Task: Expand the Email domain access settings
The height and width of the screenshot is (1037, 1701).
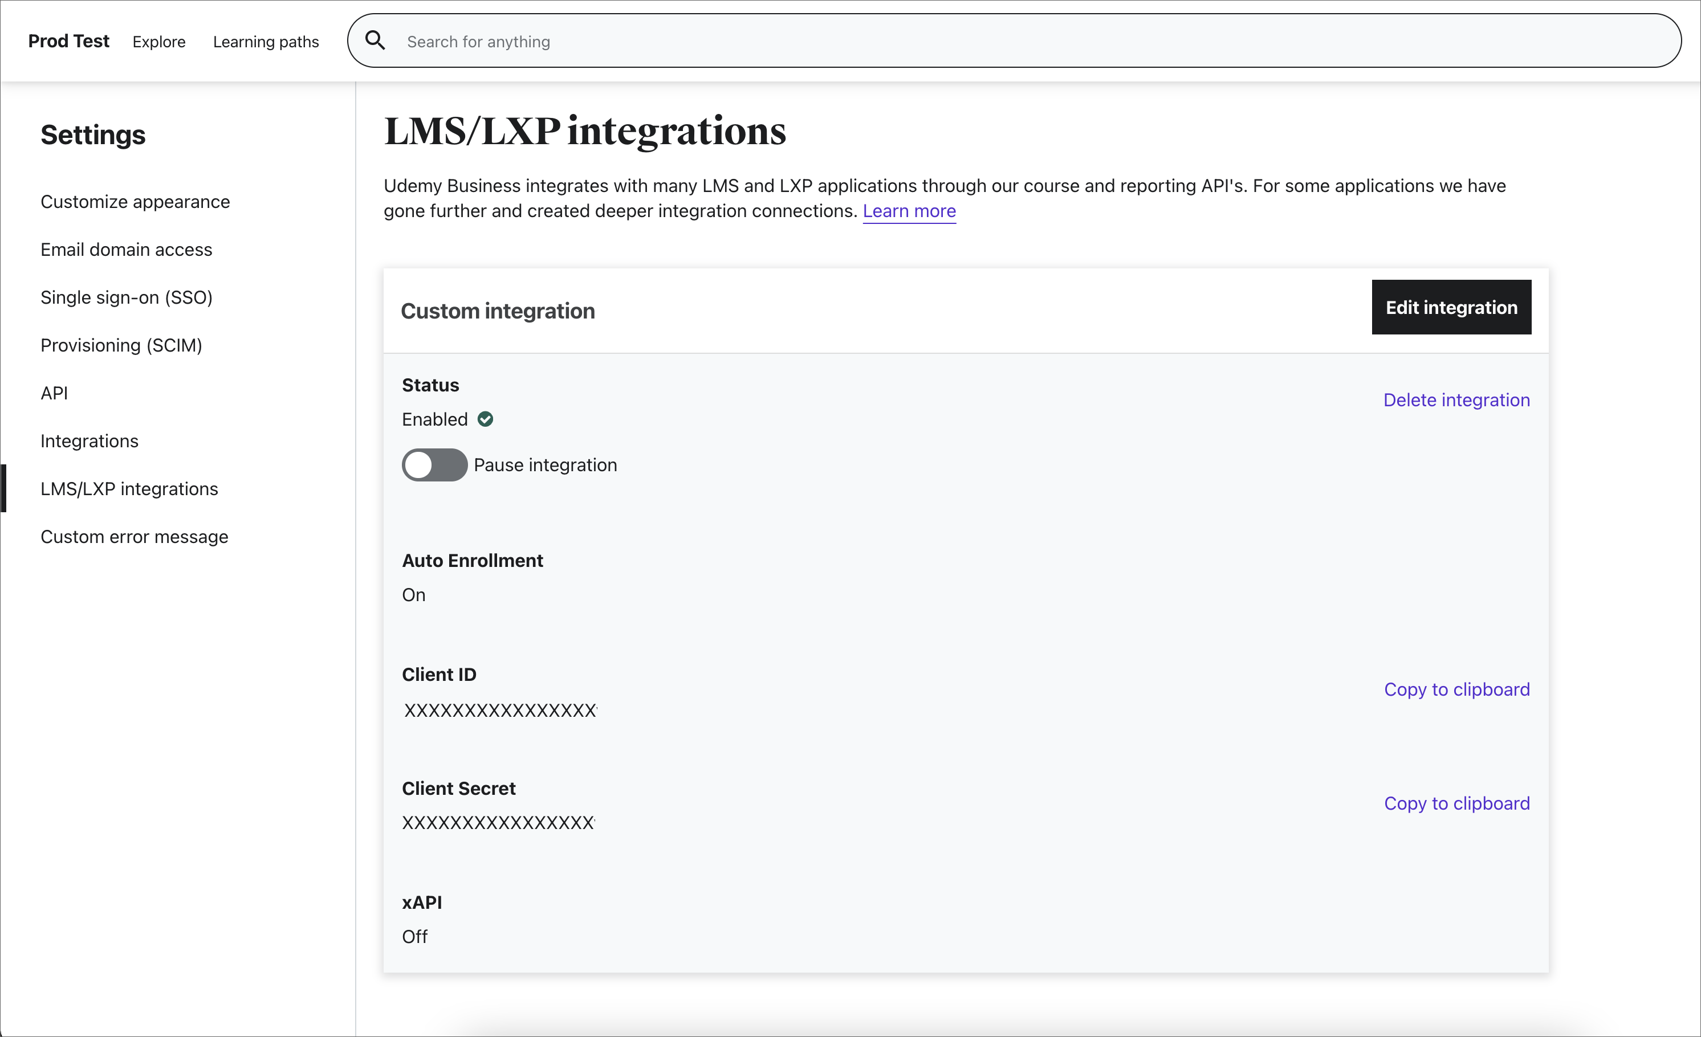Action: 125,249
